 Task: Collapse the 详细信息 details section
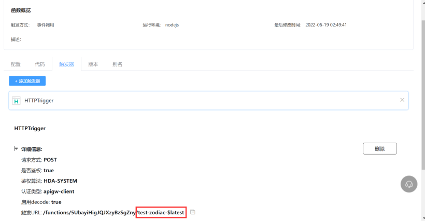16,149
